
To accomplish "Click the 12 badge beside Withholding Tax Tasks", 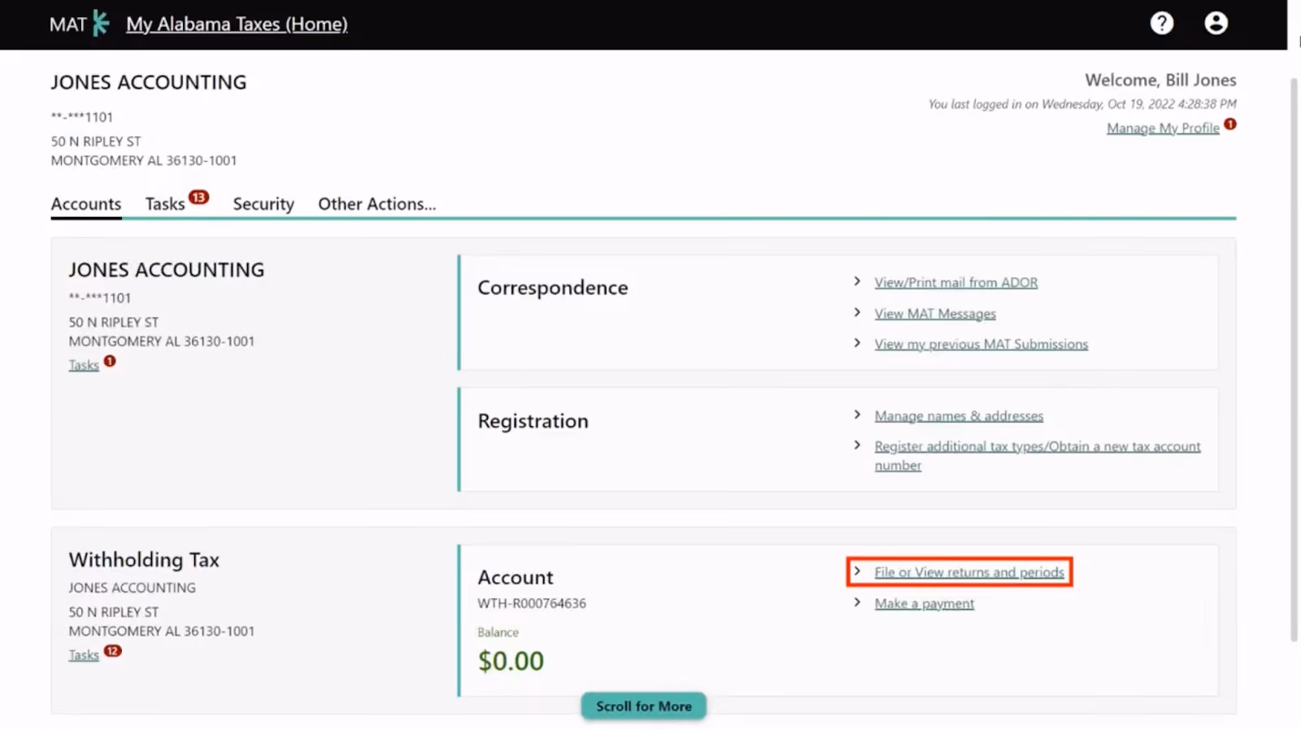I will [x=113, y=650].
